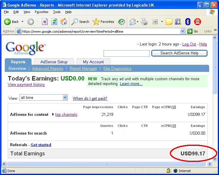Click the Log Out link

[189, 44]
